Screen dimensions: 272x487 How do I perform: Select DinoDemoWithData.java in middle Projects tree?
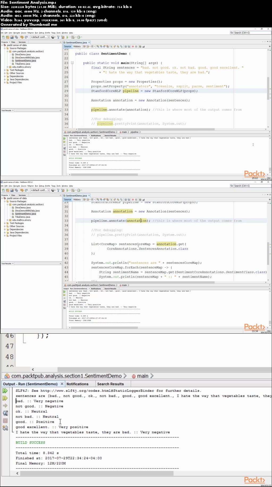pyautogui.click(x=27, y=211)
